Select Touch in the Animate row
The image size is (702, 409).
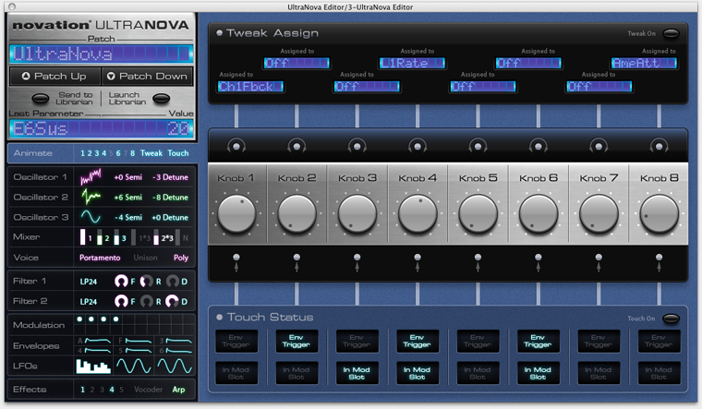click(178, 153)
